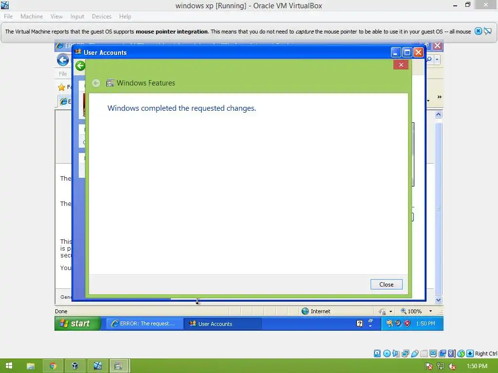Click the Windows Features title icon
This screenshot has height=373, width=498.
click(110, 83)
